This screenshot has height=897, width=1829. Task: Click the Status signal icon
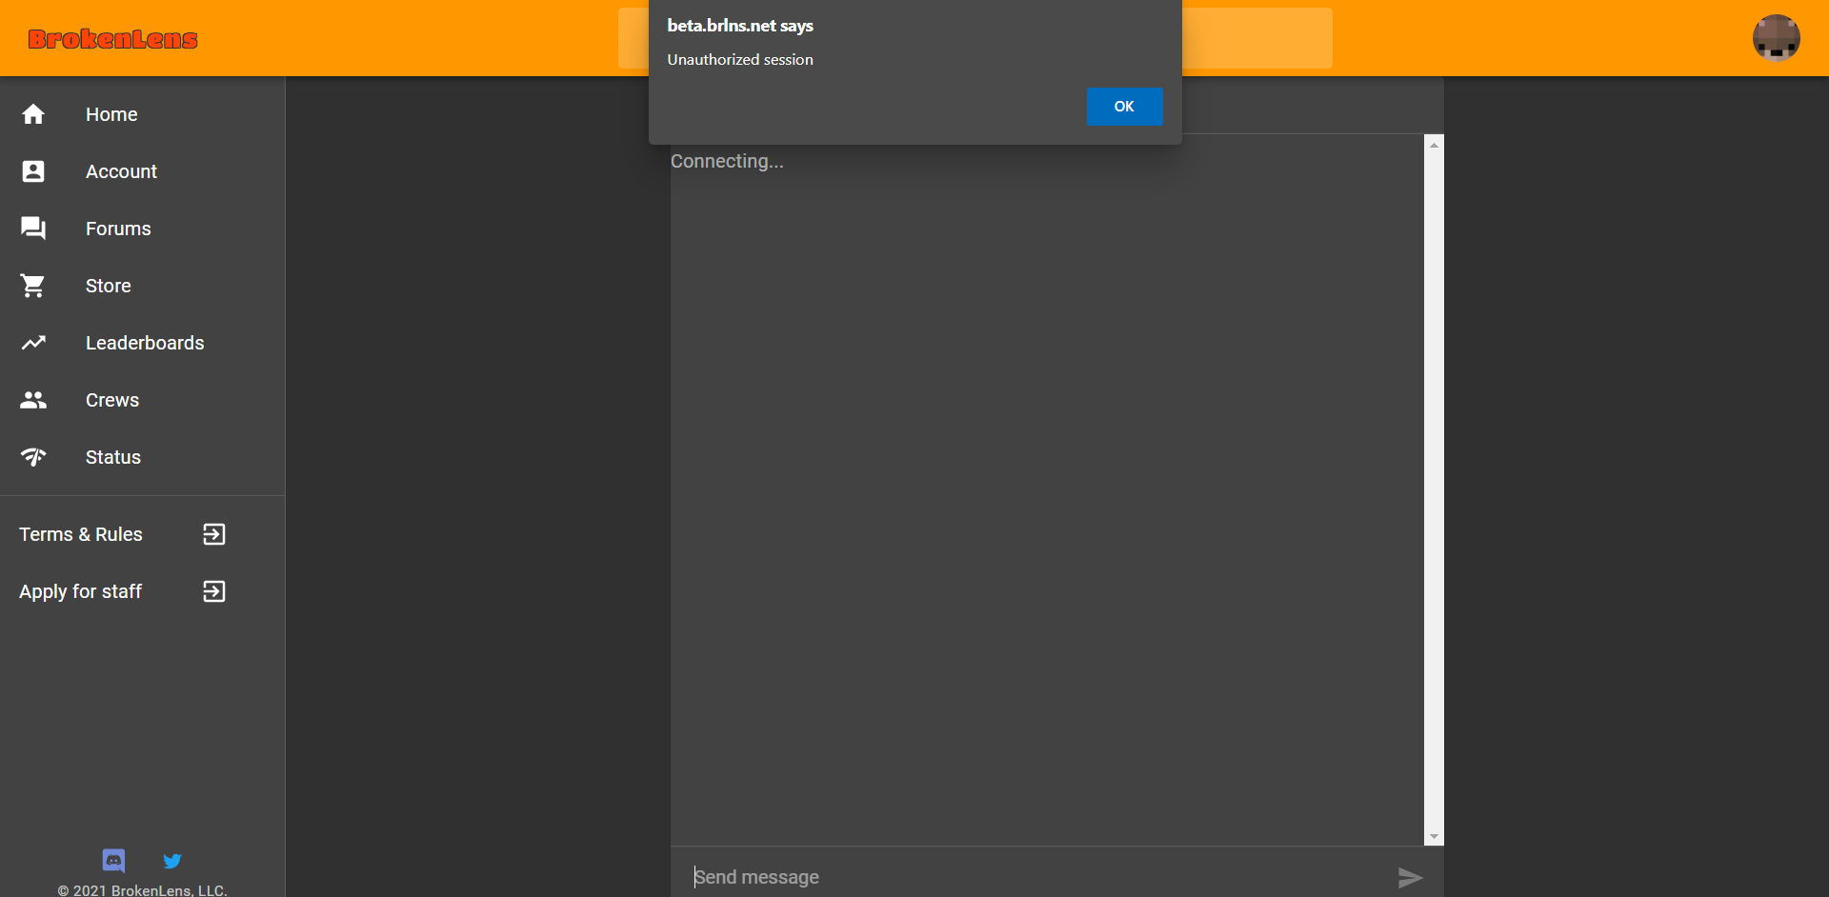[33, 457]
